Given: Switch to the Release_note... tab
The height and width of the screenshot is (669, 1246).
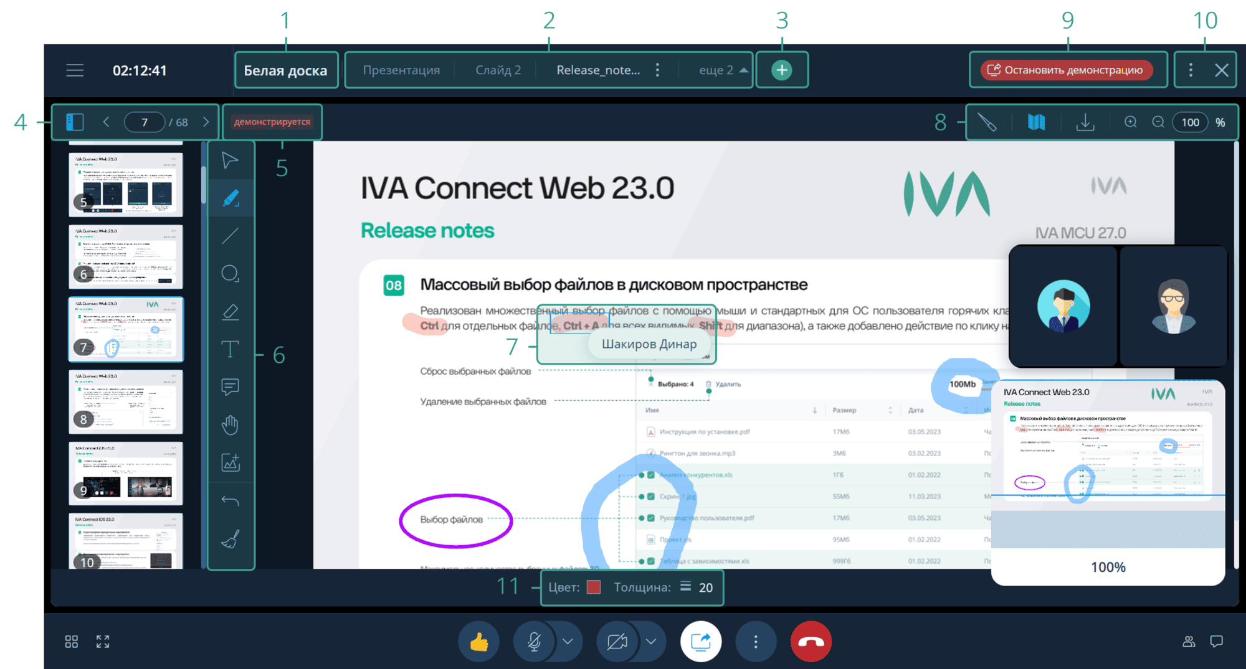Looking at the screenshot, I should coord(598,70).
